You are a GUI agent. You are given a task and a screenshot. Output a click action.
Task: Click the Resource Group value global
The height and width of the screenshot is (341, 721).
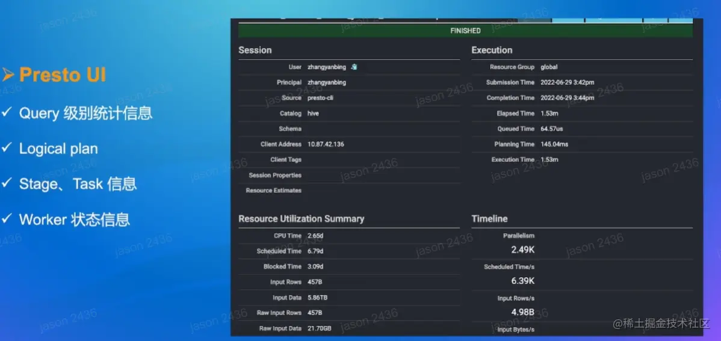[x=549, y=67]
